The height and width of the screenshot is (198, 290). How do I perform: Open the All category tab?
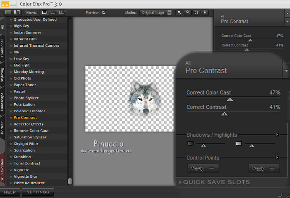[2, 27]
